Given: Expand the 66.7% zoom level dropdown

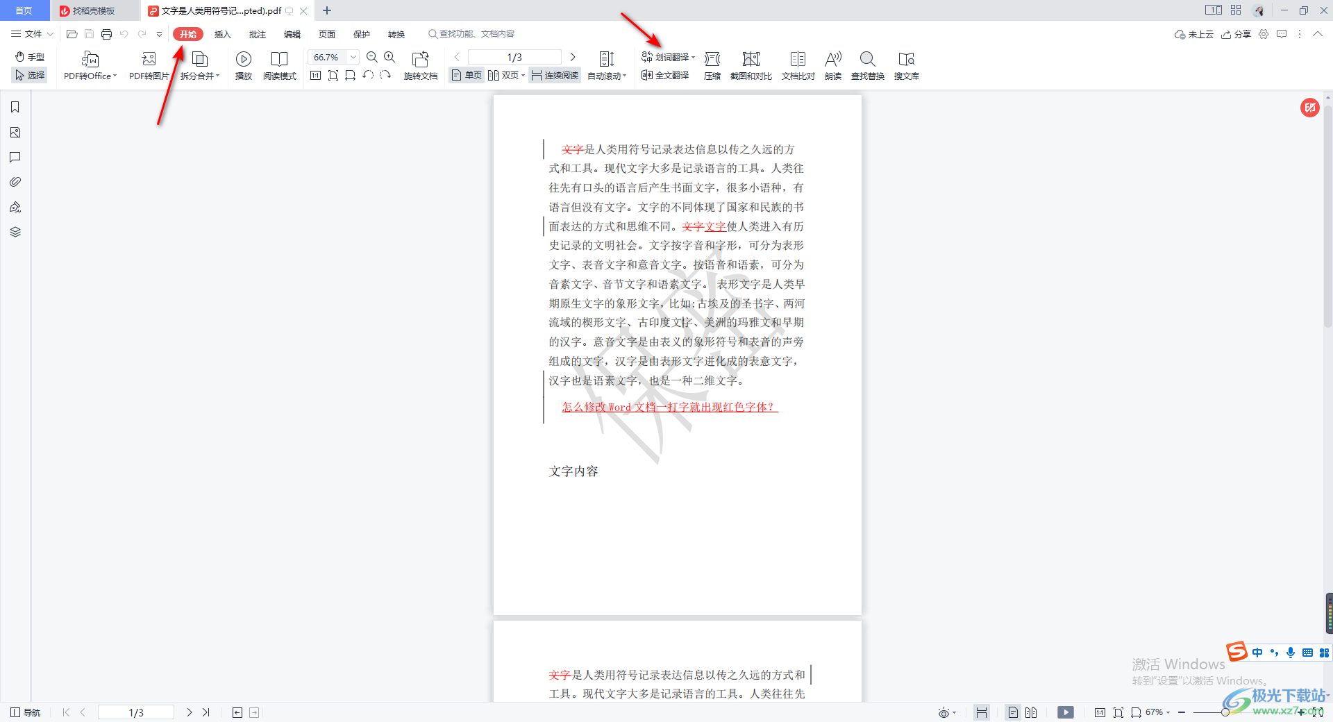Looking at the screenshot, I should [x=353, y=57].
